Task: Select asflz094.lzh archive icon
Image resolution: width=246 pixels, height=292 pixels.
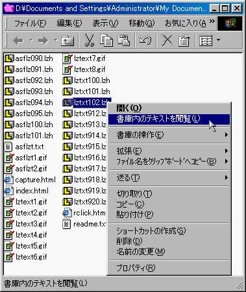Action: [9, 103]
